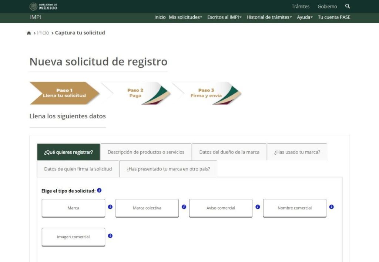Click the info icon next to Nombre comercial
The height and width of the screenshot is (262, 379).
[331, 207]
